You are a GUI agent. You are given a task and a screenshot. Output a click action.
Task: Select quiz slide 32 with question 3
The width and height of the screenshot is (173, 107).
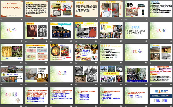[x=87, y=96]
